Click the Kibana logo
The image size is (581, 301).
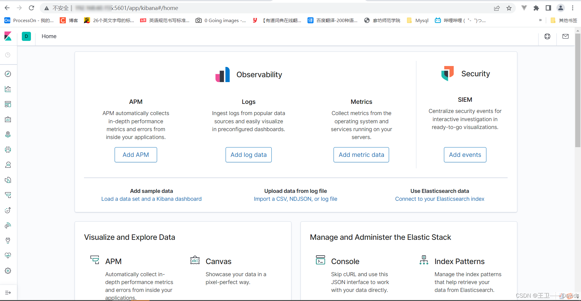[8, 36]
